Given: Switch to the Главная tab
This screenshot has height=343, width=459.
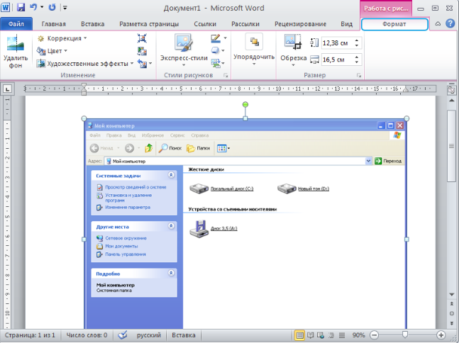Looking at the screenshot, I should [54, 24].
